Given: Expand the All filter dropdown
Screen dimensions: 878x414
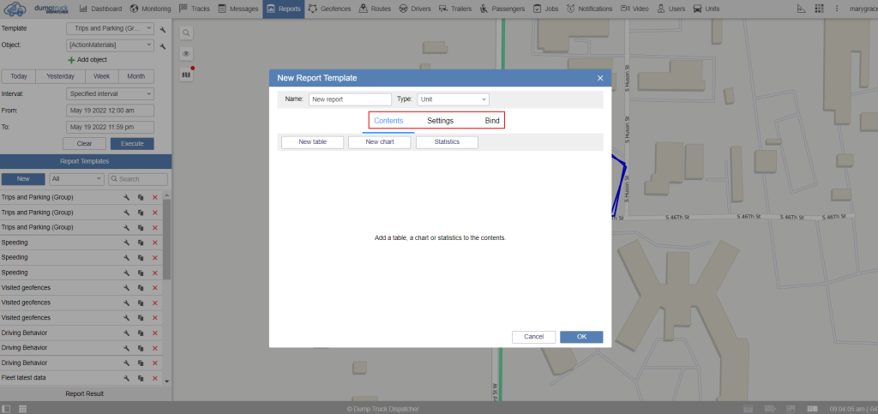Looking at the screenshot, I should [x=76, y=179].
